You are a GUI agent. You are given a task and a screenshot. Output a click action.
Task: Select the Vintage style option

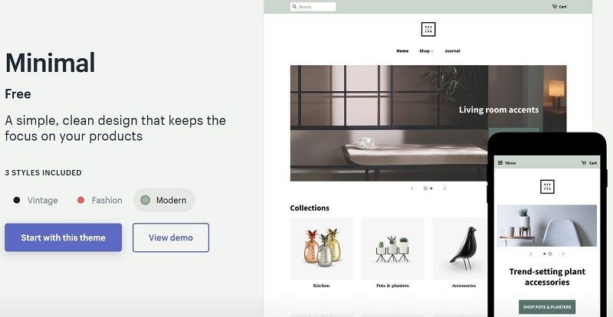[35, 200]
